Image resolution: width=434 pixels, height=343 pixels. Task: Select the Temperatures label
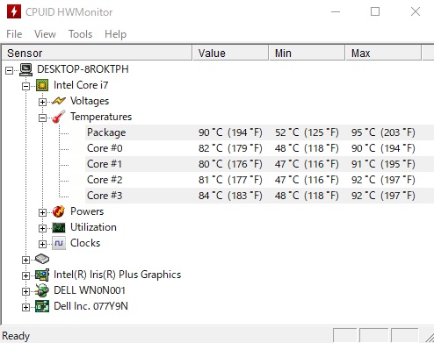tap(101, 117)
